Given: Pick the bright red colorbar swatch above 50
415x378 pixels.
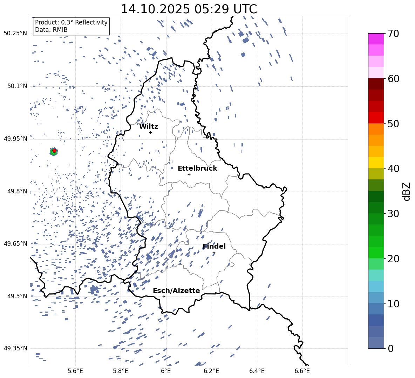Looking at the screenshot, I should click(376, 117).
